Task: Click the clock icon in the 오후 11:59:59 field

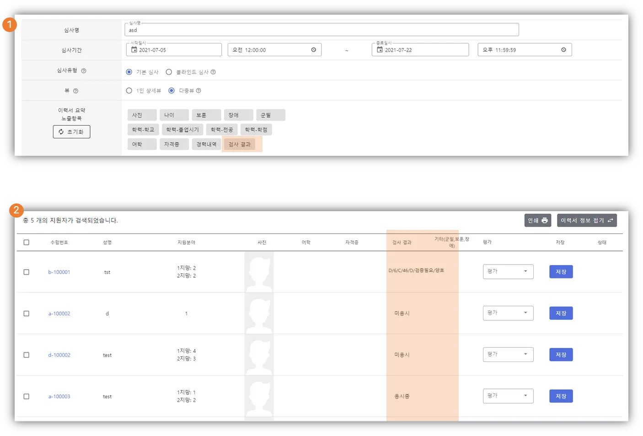Action: (563, 50)
